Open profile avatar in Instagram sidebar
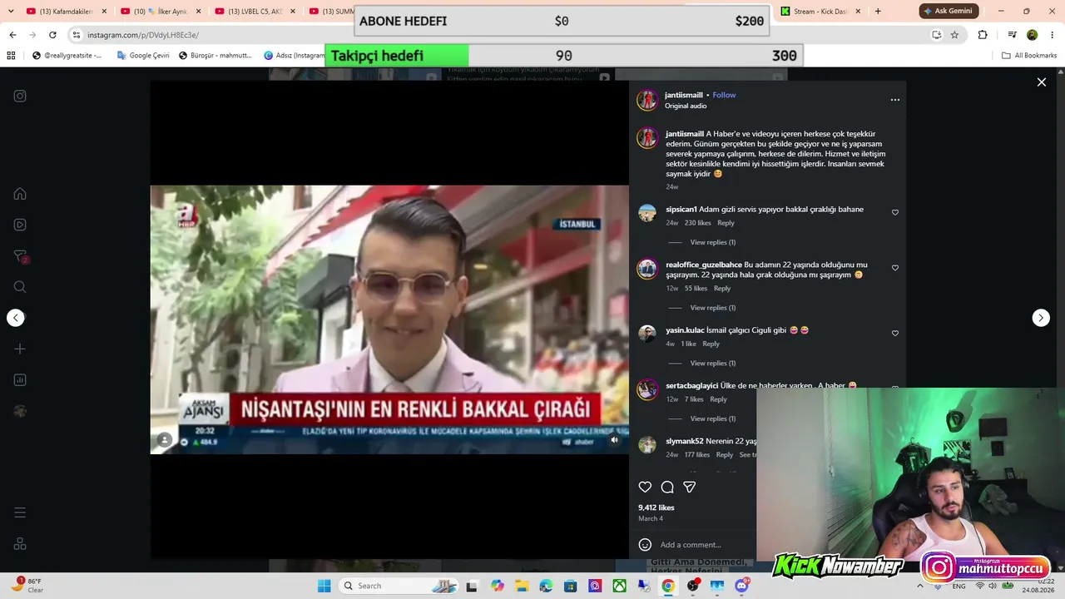This screenshot has height=599, width=1065. 20,411
